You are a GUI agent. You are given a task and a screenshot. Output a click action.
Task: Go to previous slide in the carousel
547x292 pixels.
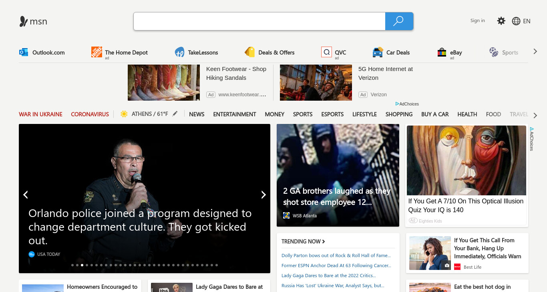pos(26,195)
